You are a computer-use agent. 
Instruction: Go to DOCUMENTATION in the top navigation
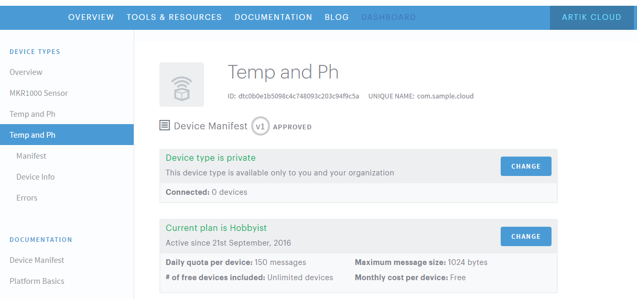273,17
